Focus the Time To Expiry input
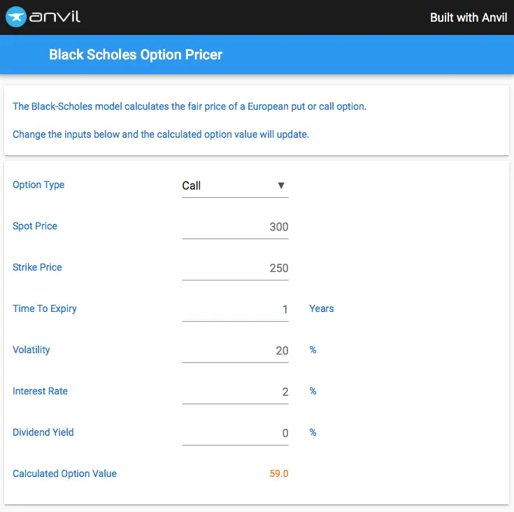The height and width of the screenshot is (512, 514). tap(235, 309)
